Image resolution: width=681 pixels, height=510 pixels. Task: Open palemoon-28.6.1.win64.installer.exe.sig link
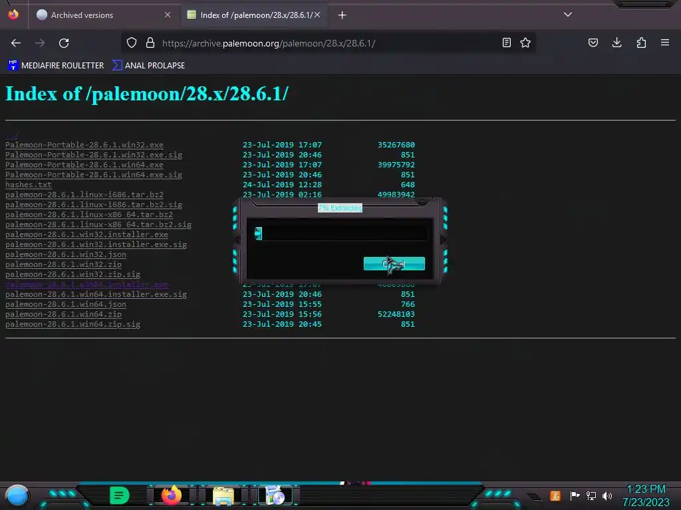[96, 294]
